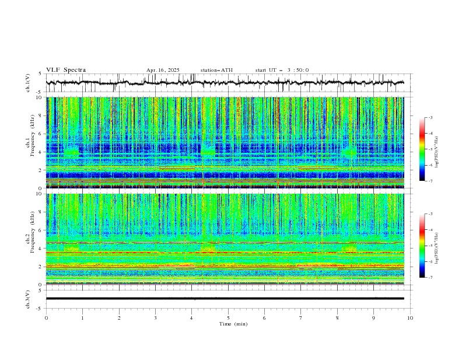
Task: Click the "ch.3(V)" waveform axis label
Action: pos(28,299)
